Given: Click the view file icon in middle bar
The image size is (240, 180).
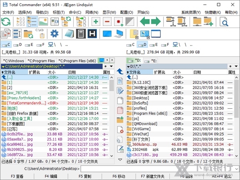Looking at the screenshot, I should click(120, 81).
